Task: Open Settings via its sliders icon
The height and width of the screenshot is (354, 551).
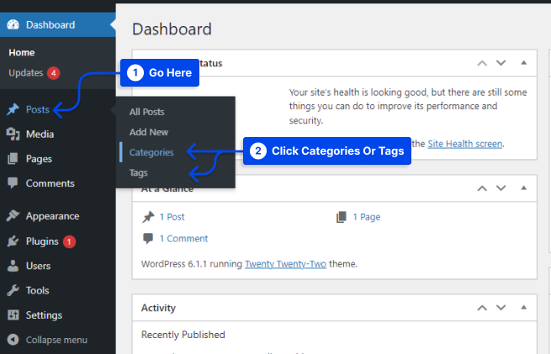Action: click(x=13, y=315)
